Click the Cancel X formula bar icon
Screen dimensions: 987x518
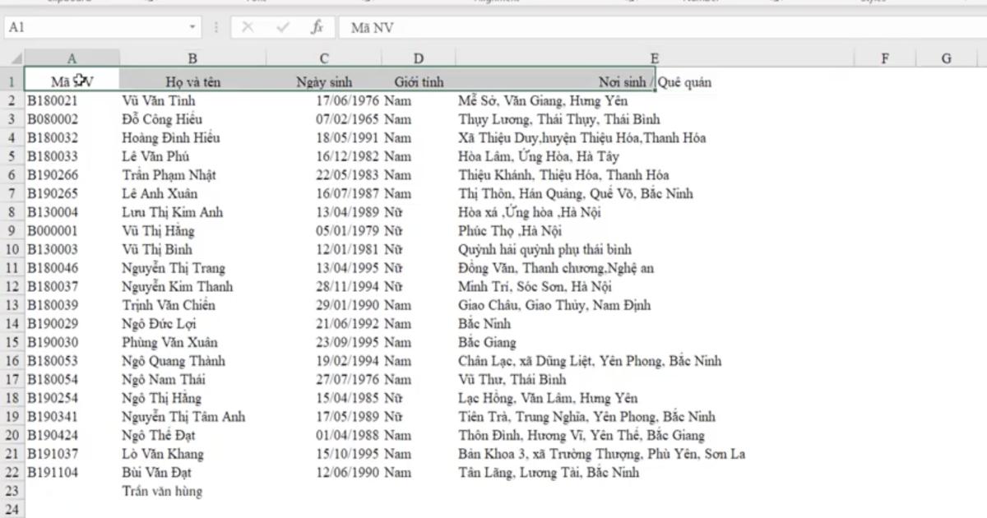(x=248, y=27)
